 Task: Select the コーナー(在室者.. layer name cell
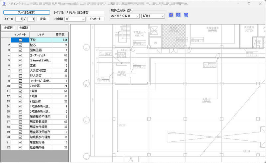point(41,81)
